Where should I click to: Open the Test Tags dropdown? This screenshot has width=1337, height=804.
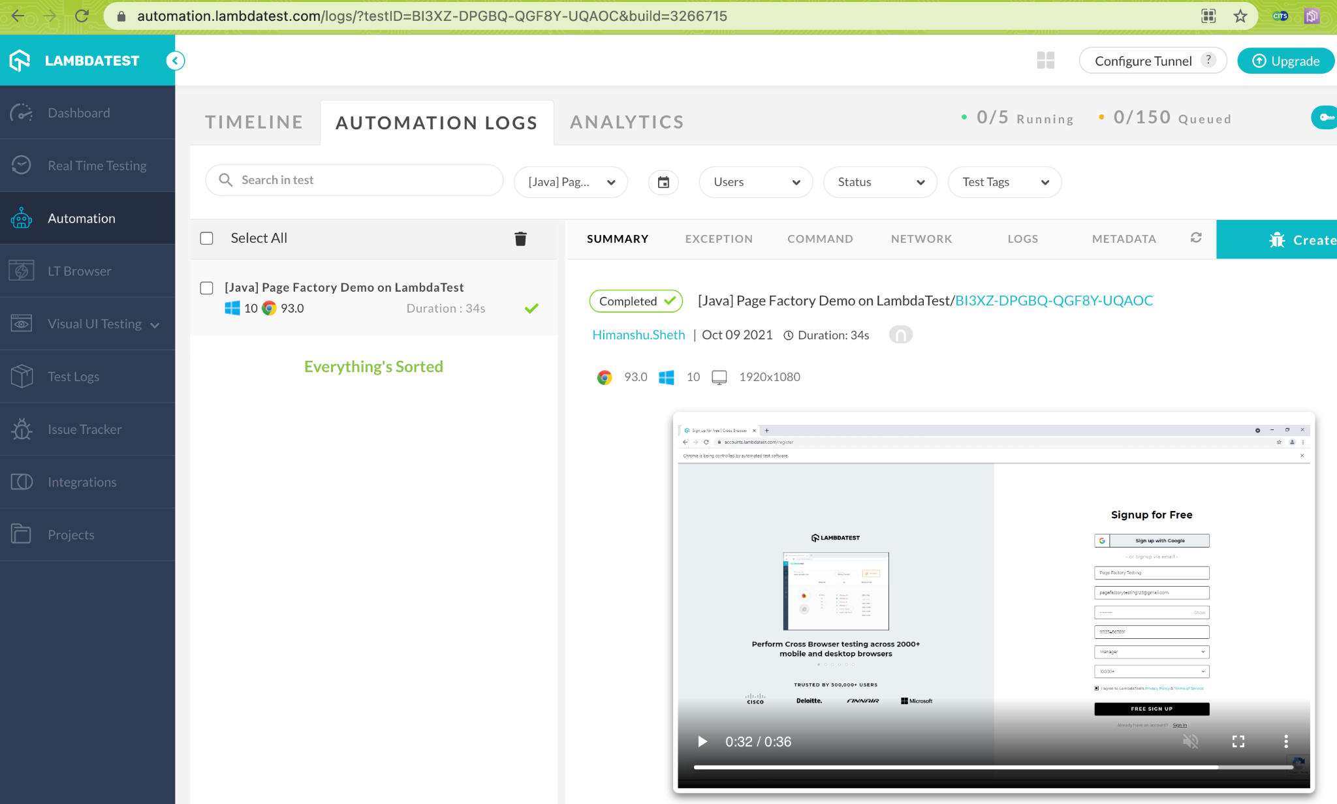tap(1003, 182)
